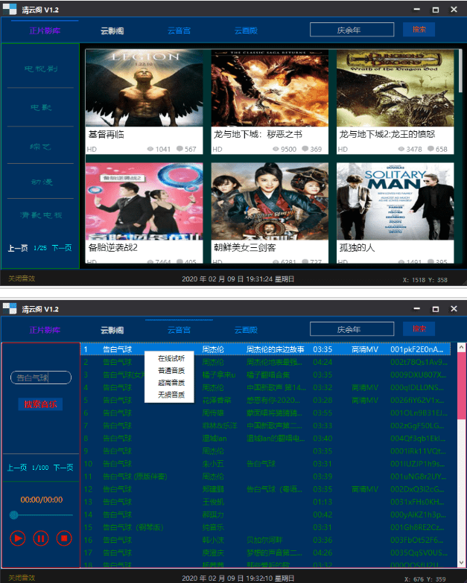Click 关闭音效 in upper window status bar
This screenshot has height=583, width=467.
(22, 278)
